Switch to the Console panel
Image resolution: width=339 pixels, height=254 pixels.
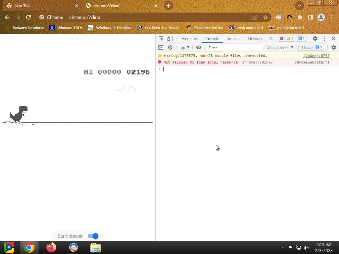point(212,39)
